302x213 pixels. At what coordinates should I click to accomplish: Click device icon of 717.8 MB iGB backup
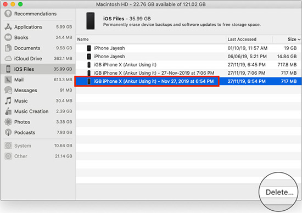click(x=89, y=65)
